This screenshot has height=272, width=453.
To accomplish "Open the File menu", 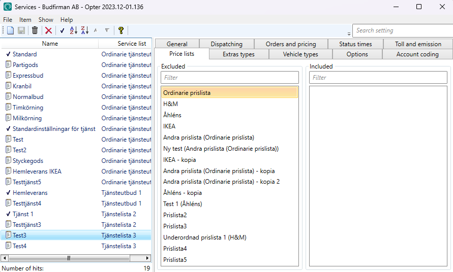I will pos(8,20).
